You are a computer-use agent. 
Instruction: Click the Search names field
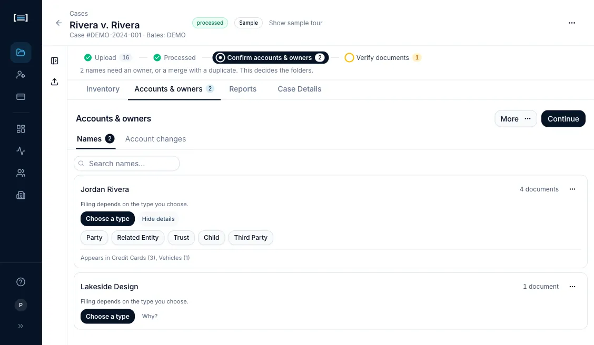click(126, 164)
